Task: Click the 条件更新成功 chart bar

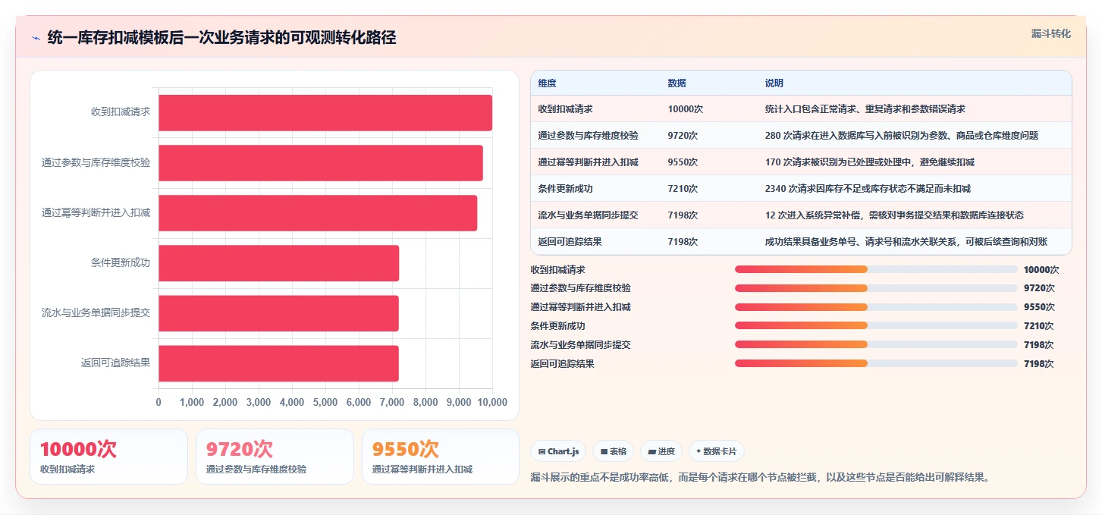Action: pos(278,263)
